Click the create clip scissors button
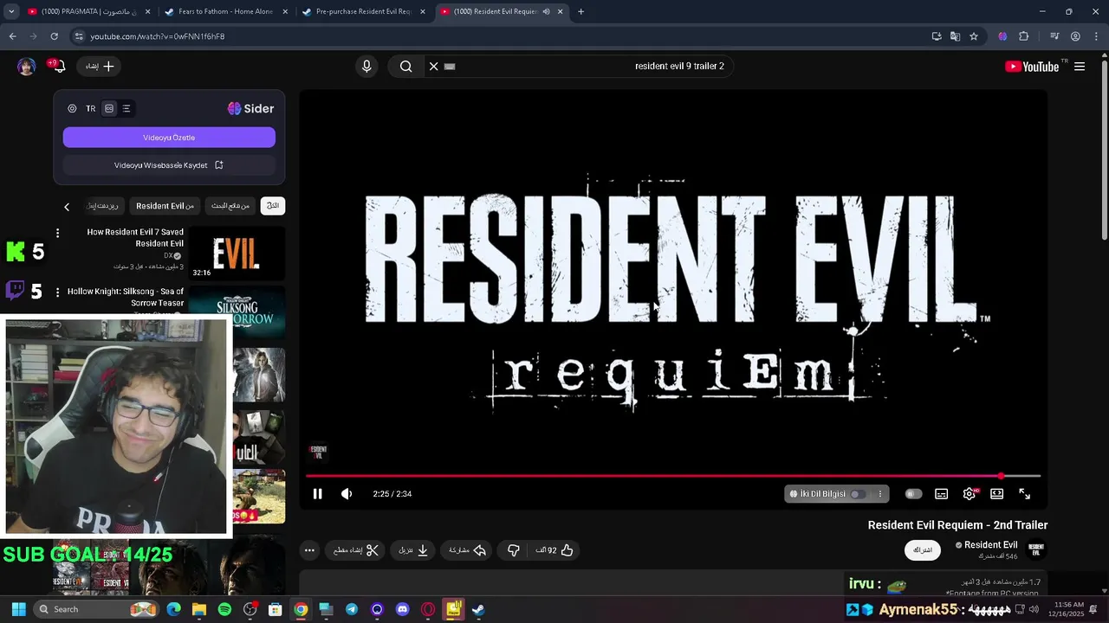 click(x=356, y=550)
